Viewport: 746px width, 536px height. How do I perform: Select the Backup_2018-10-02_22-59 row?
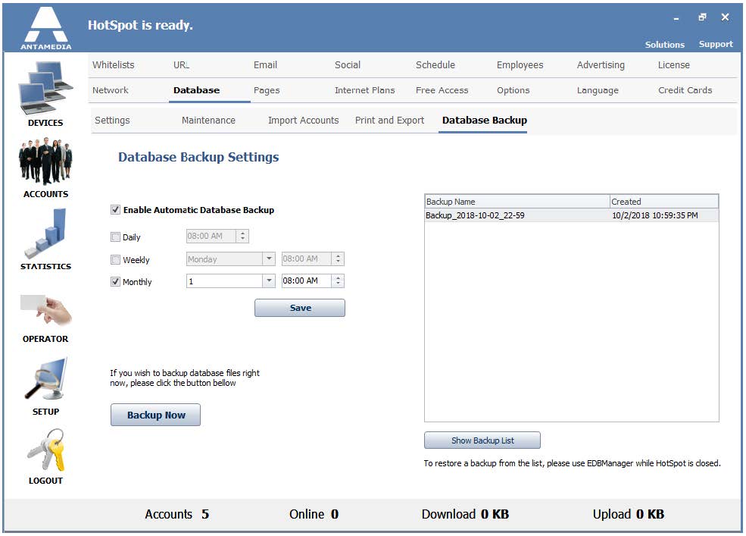pos(571,215)
